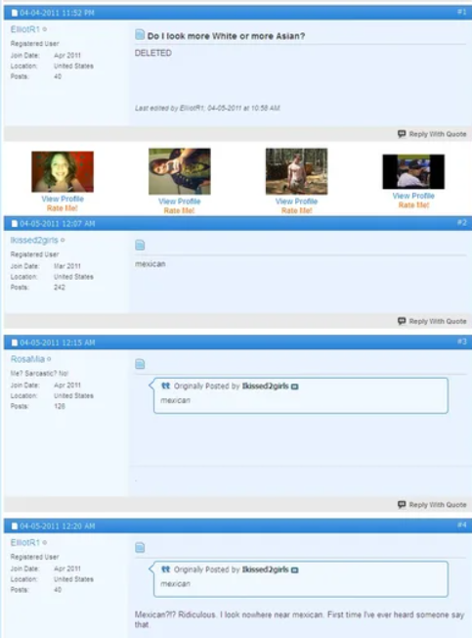Open ElliotR1 profile from first post
Viewport: 472px width, 638px height.
[25, 29]
